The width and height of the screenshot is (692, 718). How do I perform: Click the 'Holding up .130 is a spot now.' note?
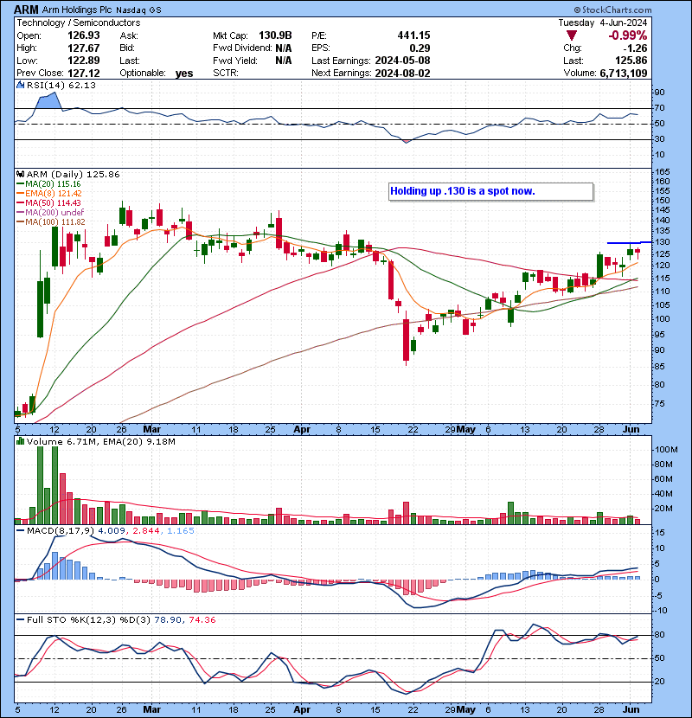(x=463, y=191)
